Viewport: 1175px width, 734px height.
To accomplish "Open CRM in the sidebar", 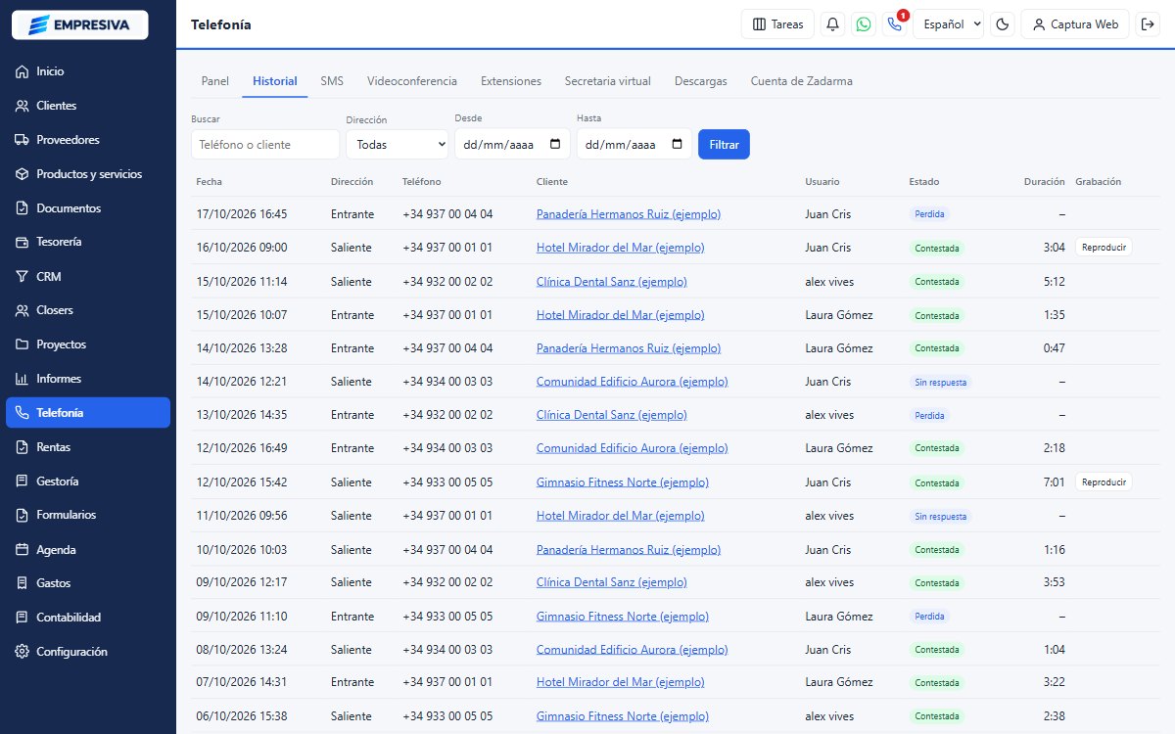I will pos(88,276).
